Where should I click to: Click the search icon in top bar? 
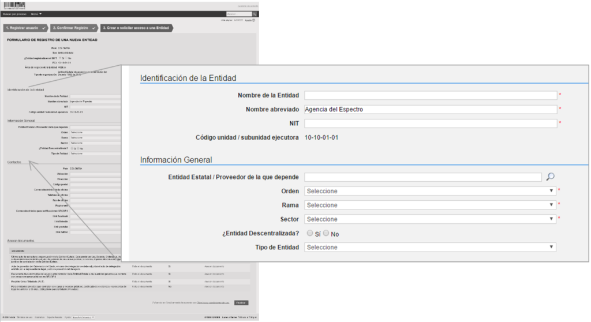[x=255, y=14]
